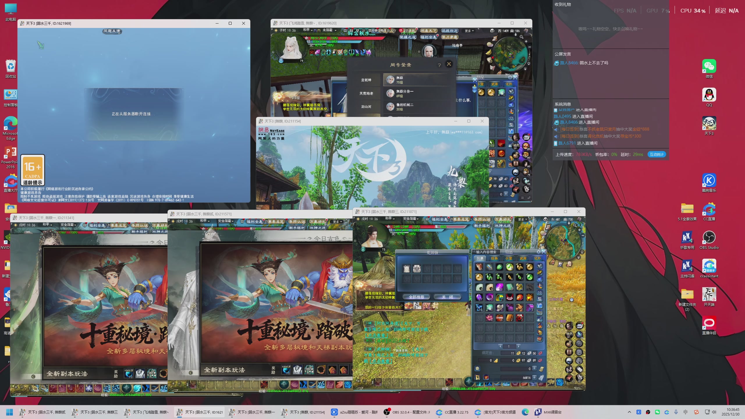Select the 天荒地老 server tab
The height and width of the screenshot is (419, 745).
pos(366,93)
